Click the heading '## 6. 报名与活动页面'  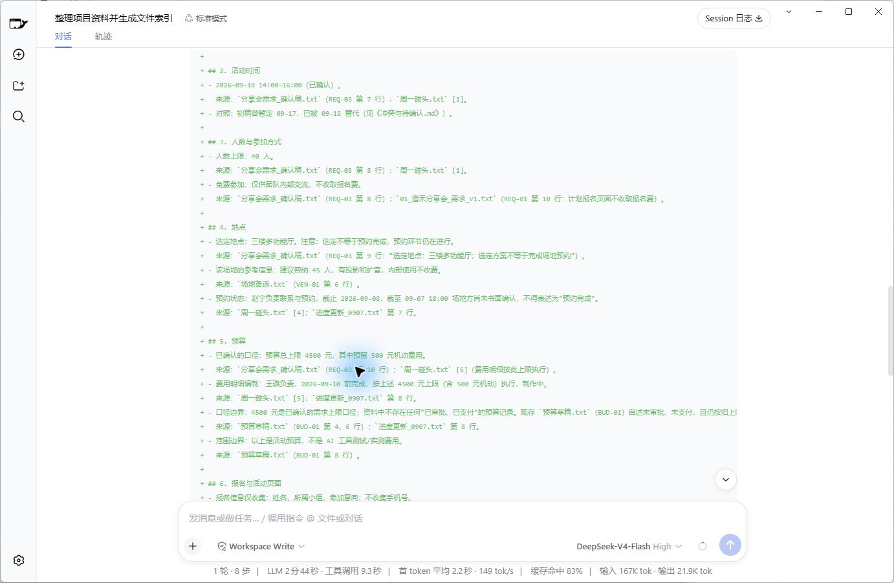245,483
